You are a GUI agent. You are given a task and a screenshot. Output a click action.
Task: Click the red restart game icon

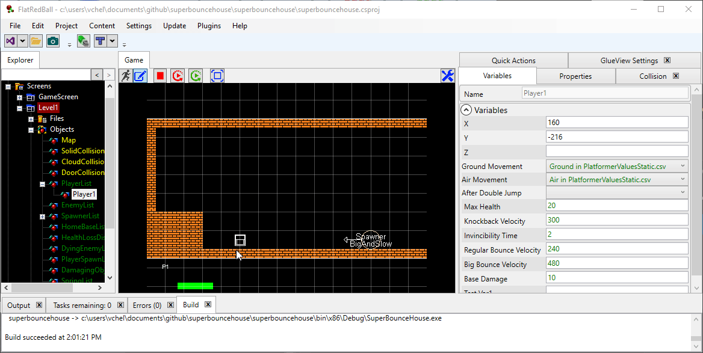click(178, 76)
